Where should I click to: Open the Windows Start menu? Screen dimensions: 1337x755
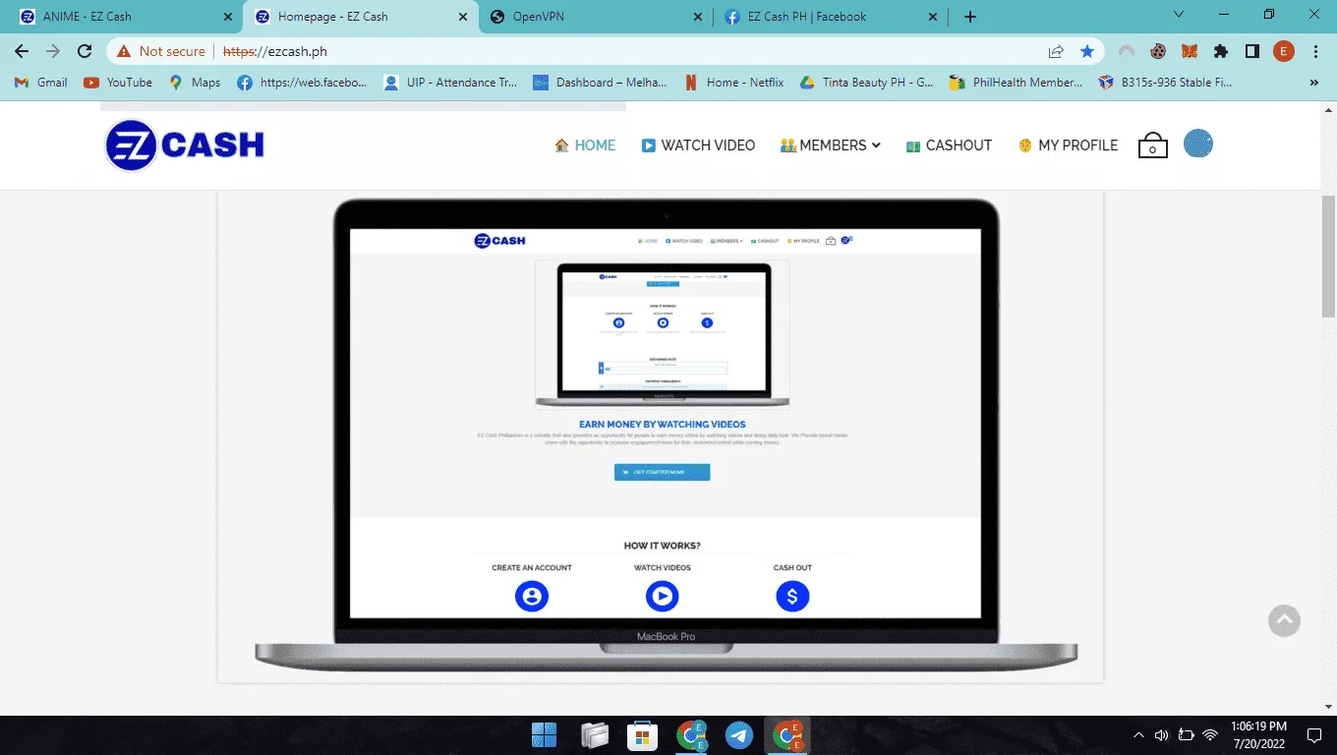544,734
